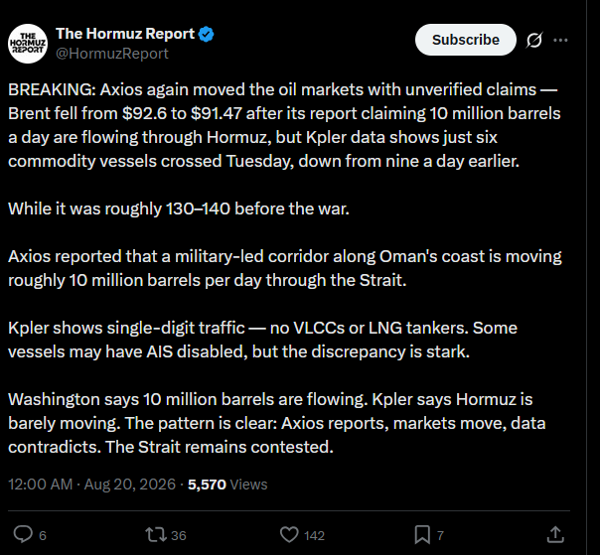The height and width of the screenshot is (555, 600).
Task: Open The Hormuz Report profile avatar
Action: [28, 44]
